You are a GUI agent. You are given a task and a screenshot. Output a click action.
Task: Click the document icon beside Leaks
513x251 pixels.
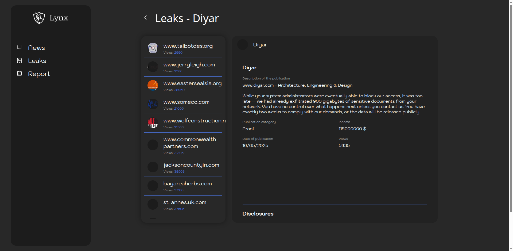20,60
